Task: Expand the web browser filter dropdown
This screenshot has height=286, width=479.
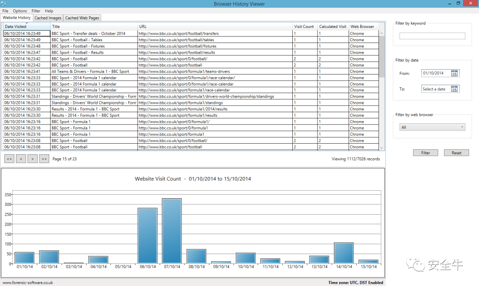Action: tap(432, 127)
